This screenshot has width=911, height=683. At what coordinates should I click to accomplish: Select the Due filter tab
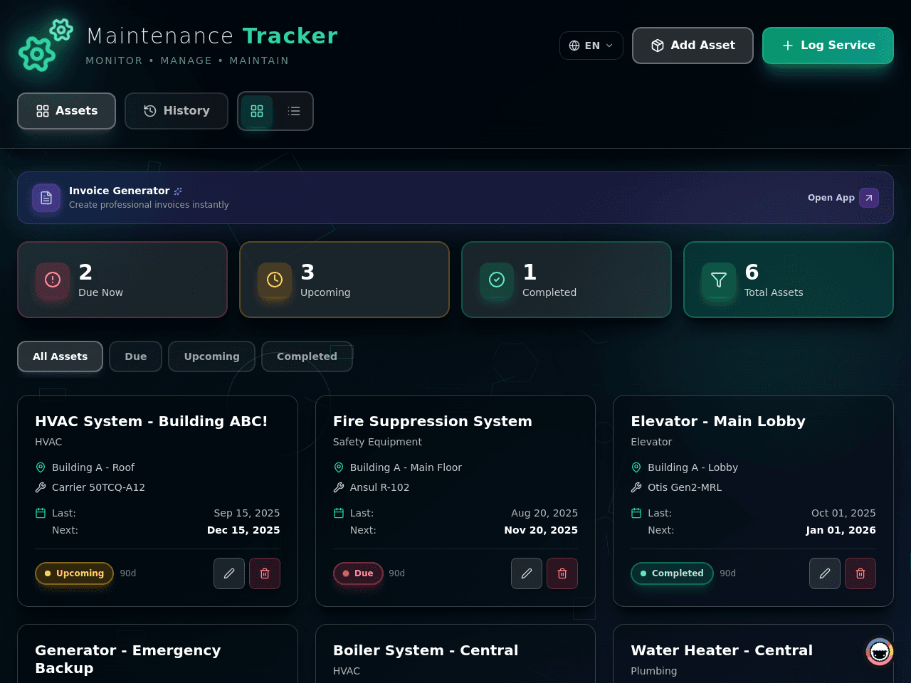(135, 356)
